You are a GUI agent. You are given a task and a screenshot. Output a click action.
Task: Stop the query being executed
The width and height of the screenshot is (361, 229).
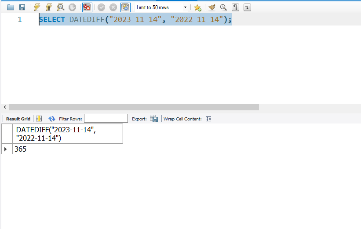pyautogui.click(x=72, y=7)
